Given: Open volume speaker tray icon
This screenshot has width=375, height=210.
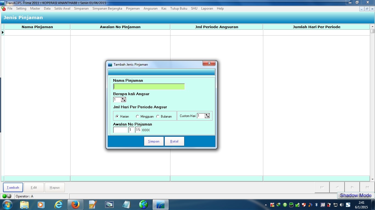Looking at the screenshot, I should [x=342, y=205].
